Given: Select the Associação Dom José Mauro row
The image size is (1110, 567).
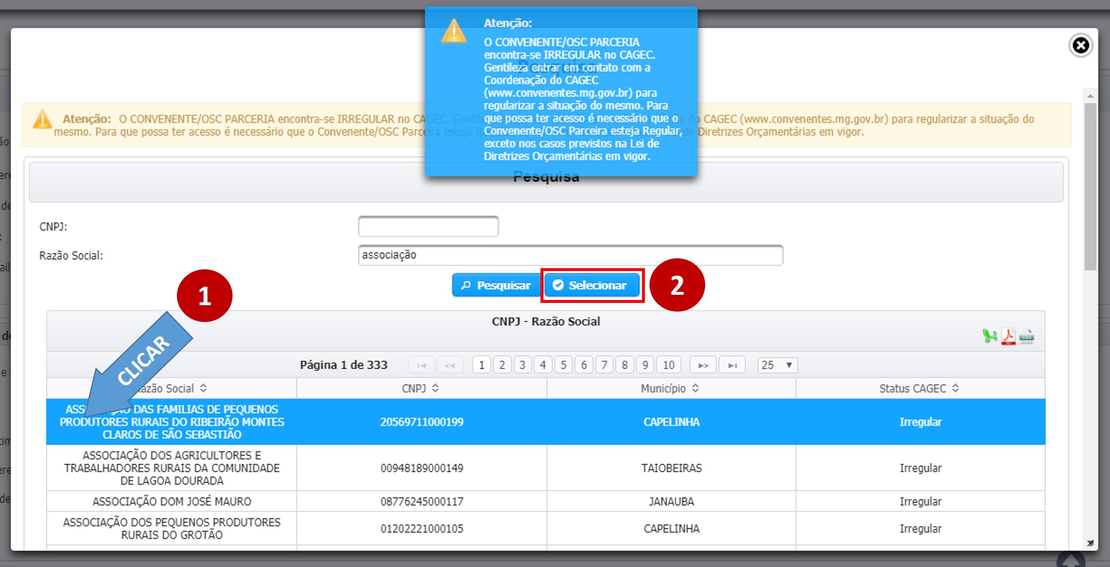Looking at the screenshot, I should coord(172,502).
